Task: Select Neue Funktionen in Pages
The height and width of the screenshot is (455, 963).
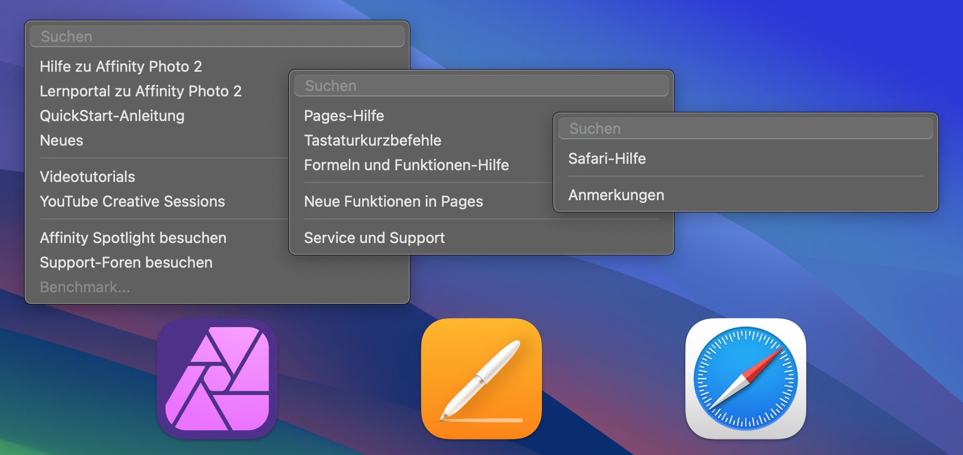Action: pos(393,201)
